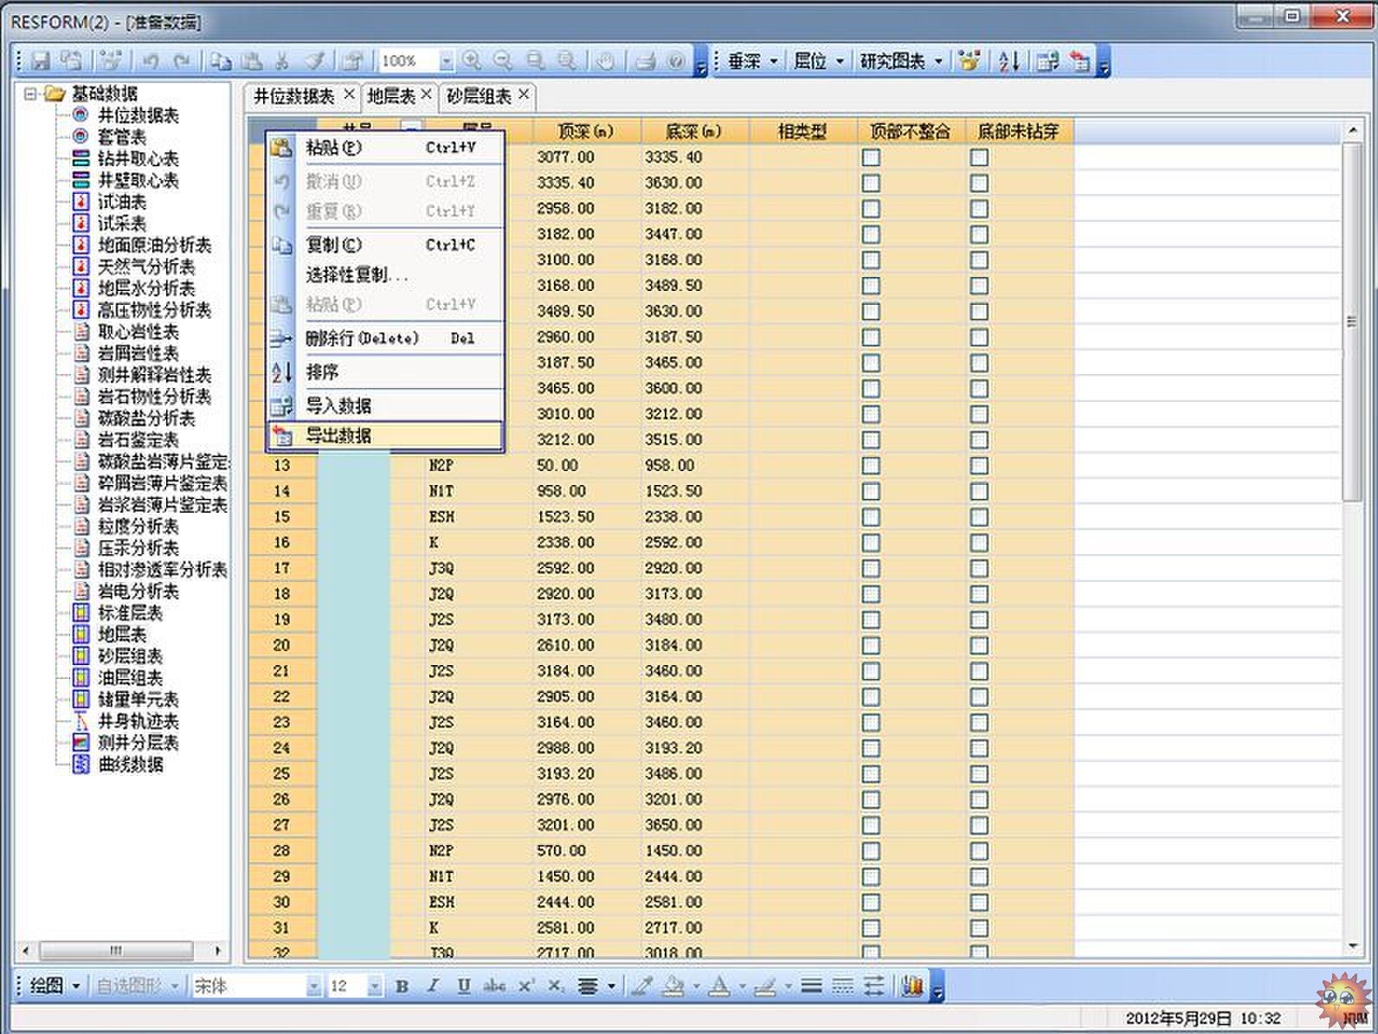Viewport: 1378px width, 1034px height.
Task: Open 井身轨迹表 in the data tree
Action: click(x=138, y=721)
